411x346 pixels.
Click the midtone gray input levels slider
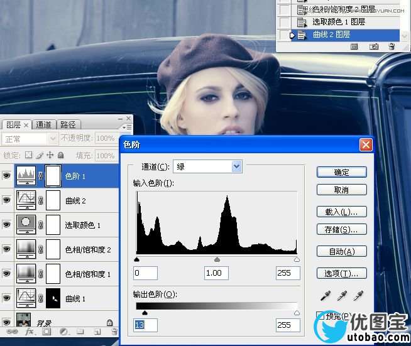click(217, 259)
